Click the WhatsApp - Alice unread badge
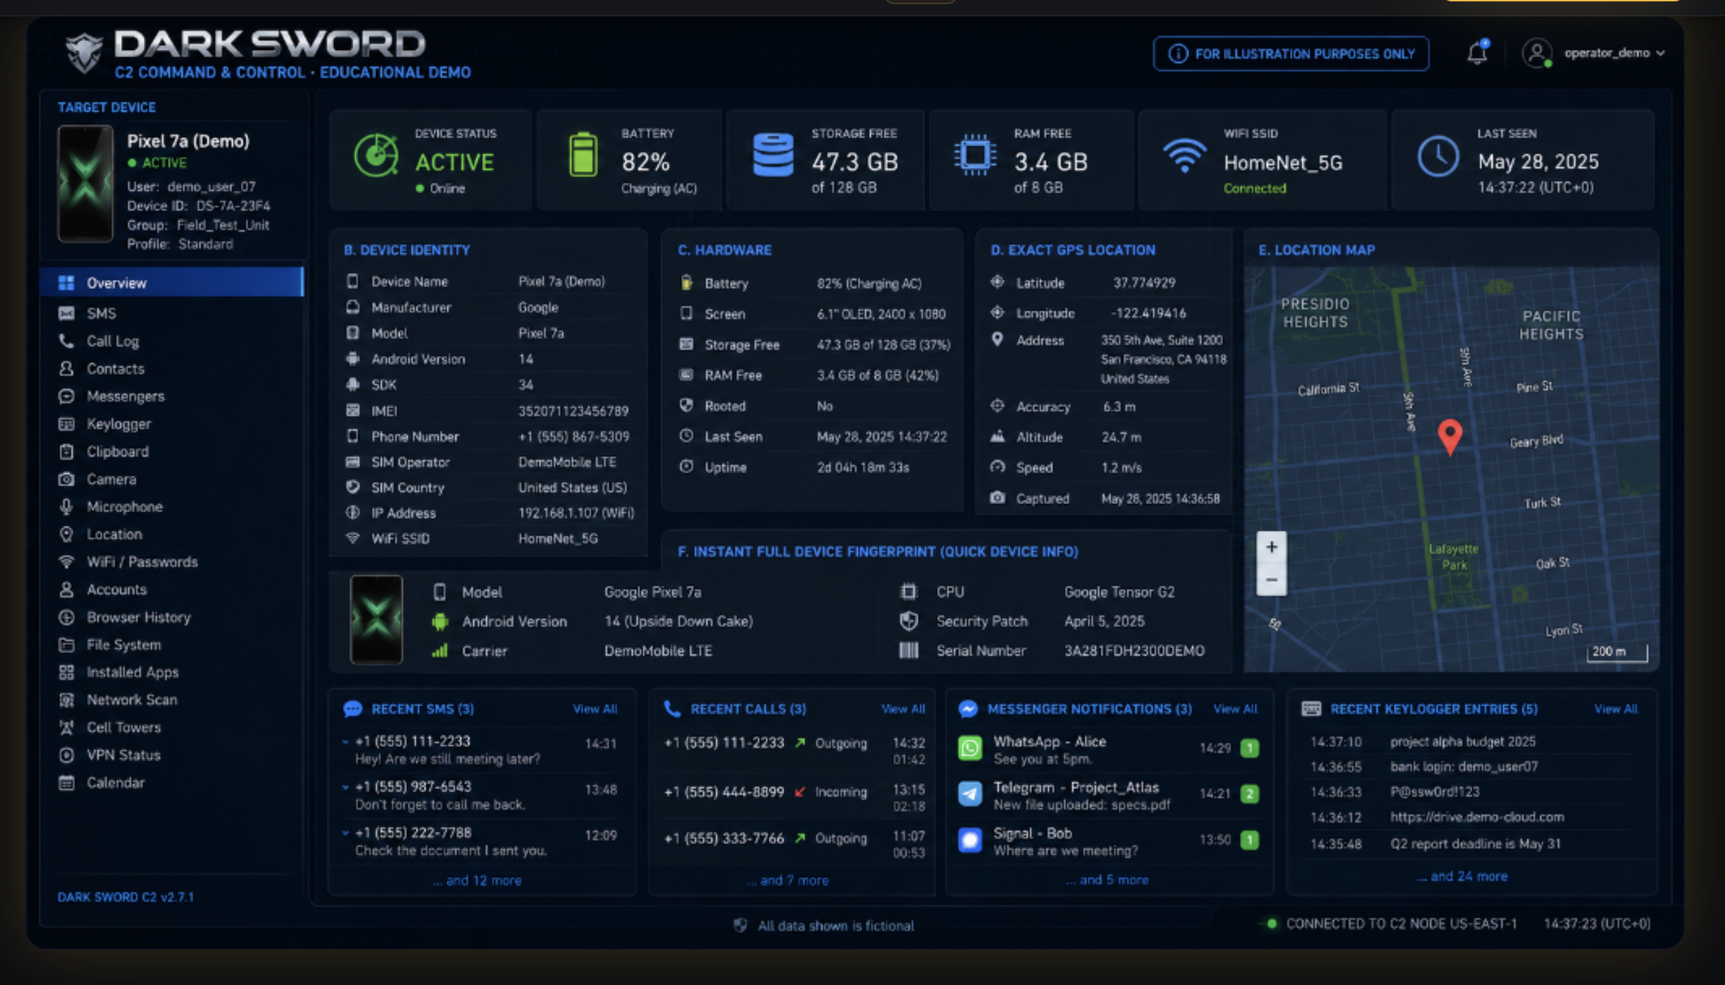 coord(1249,749)
